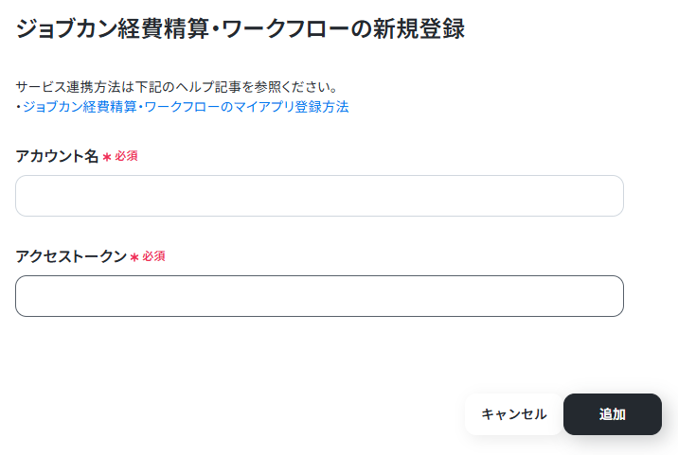This screenshot has height=455, width=678.
Task: Click the 必須 marker next to アカウント名
Action: [126, 156]
